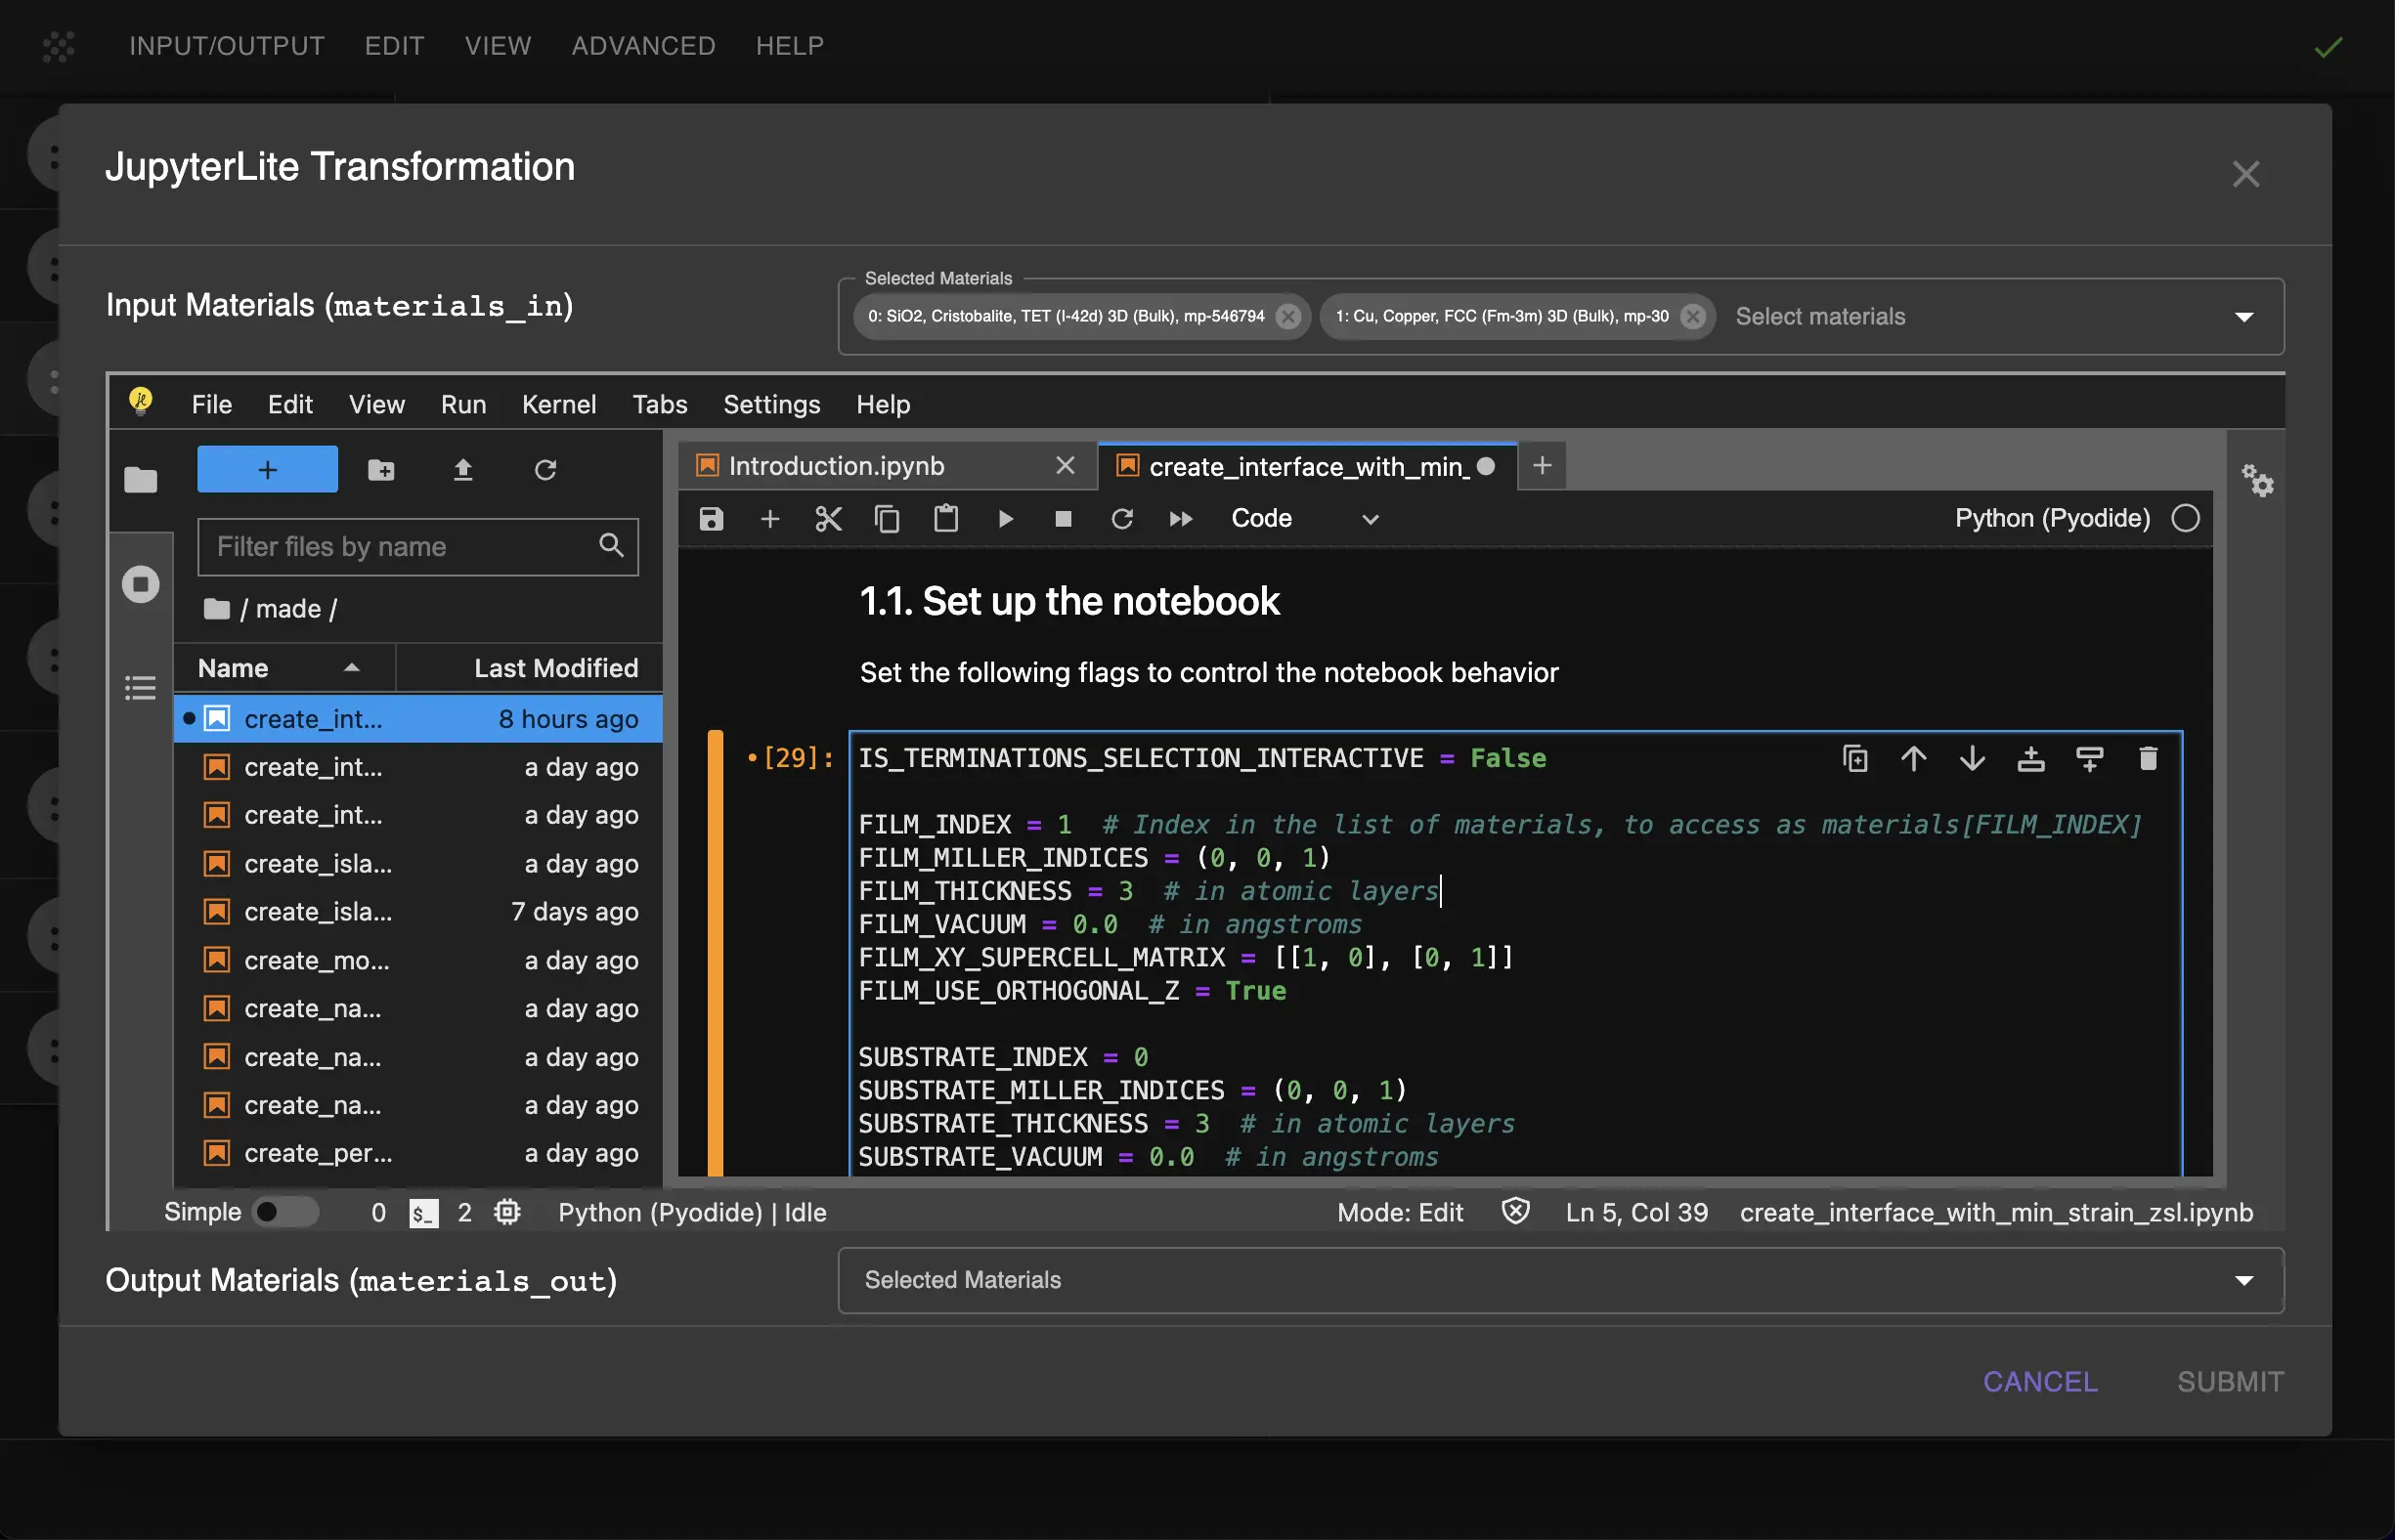Screen dimensions: 2395x1540
Task: Expand the Output Materials dropdown
Action: tap(2243, 1280)
